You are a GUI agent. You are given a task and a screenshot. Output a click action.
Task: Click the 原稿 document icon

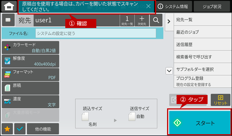coord(7,88)
